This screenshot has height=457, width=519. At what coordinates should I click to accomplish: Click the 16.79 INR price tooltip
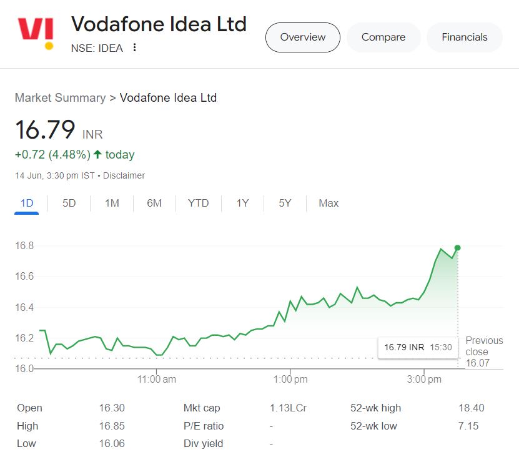click(x=417, y=347)
